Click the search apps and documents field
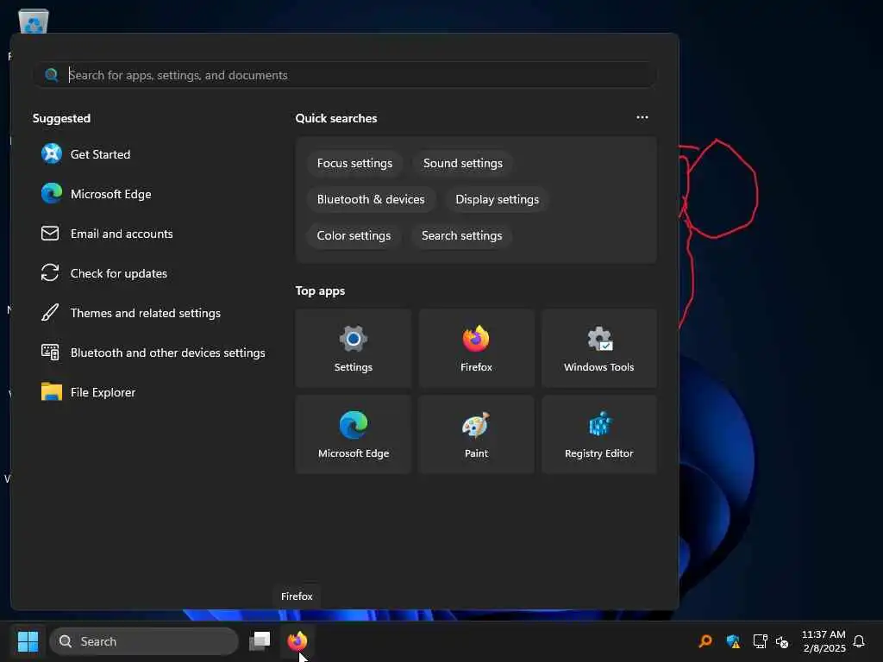This screenshot has height=662, width=883. (345, 75)
